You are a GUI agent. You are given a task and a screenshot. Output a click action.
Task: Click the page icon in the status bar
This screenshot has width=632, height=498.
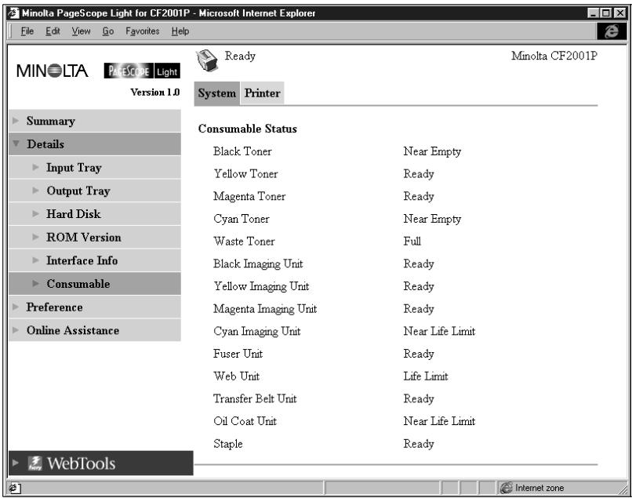[15, 489]
